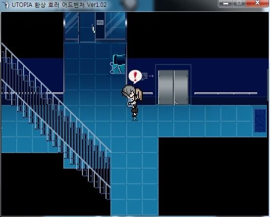Click the gray-haired player character
Screen dimensions: 270x217
click(133, 103)
